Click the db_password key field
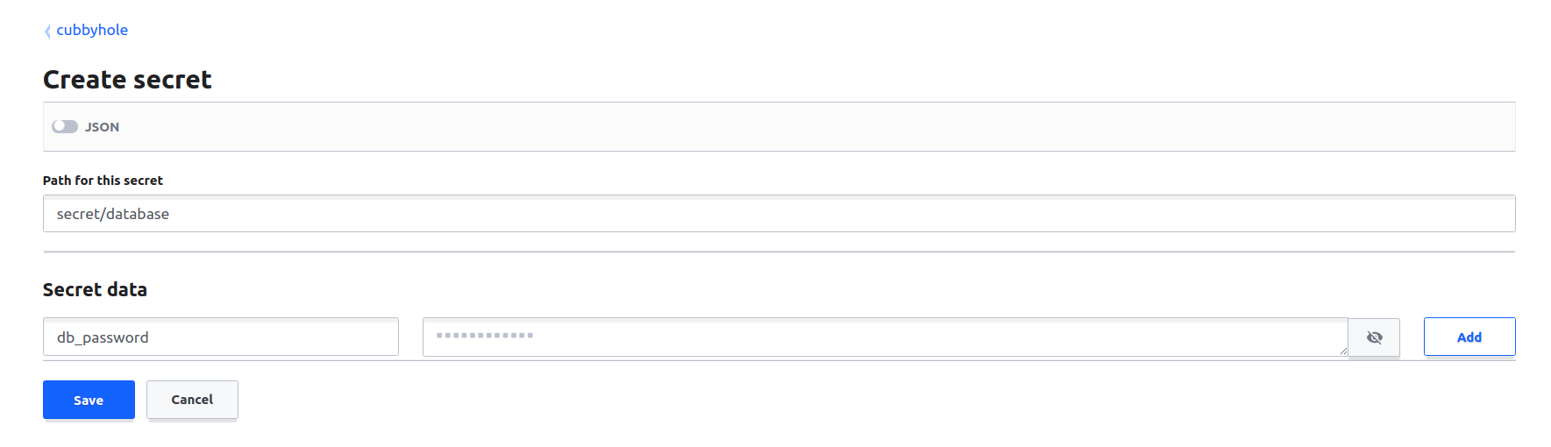1551x447 pixels. point(220,337)
